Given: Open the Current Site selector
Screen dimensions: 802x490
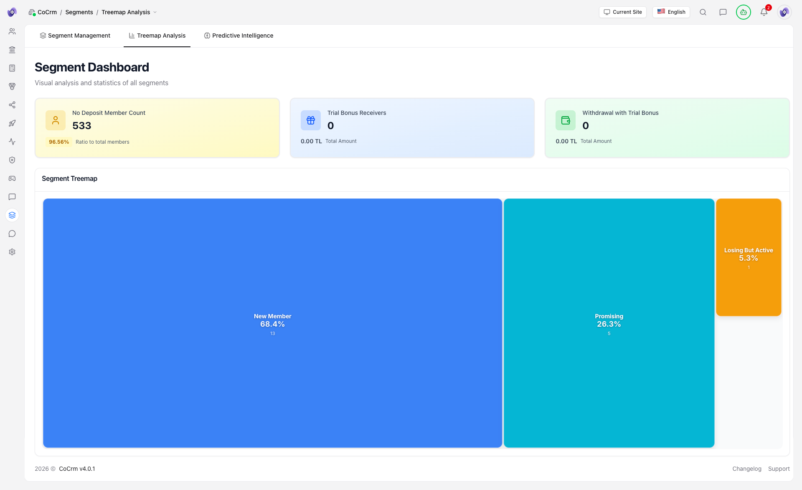Looking at the screenshot, I should coord(622,12).
